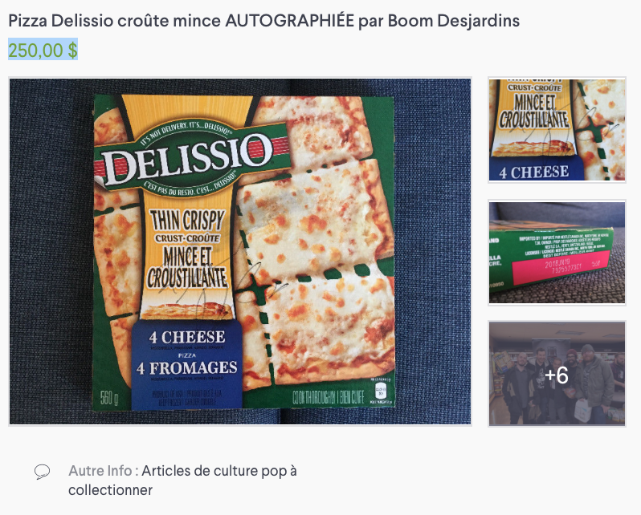641x515 pixels.
Task: Click the 560 g weight marking on the box
Action: point(109,398)
